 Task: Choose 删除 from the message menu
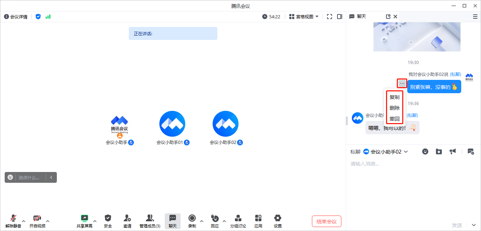tap(395, 108)
